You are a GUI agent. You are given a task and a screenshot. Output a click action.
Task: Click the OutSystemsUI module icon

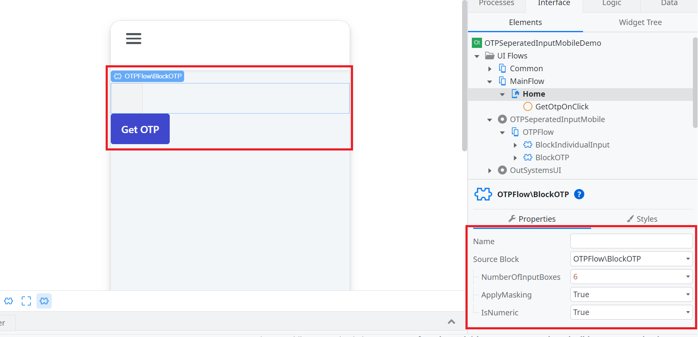tap(502, 170)
